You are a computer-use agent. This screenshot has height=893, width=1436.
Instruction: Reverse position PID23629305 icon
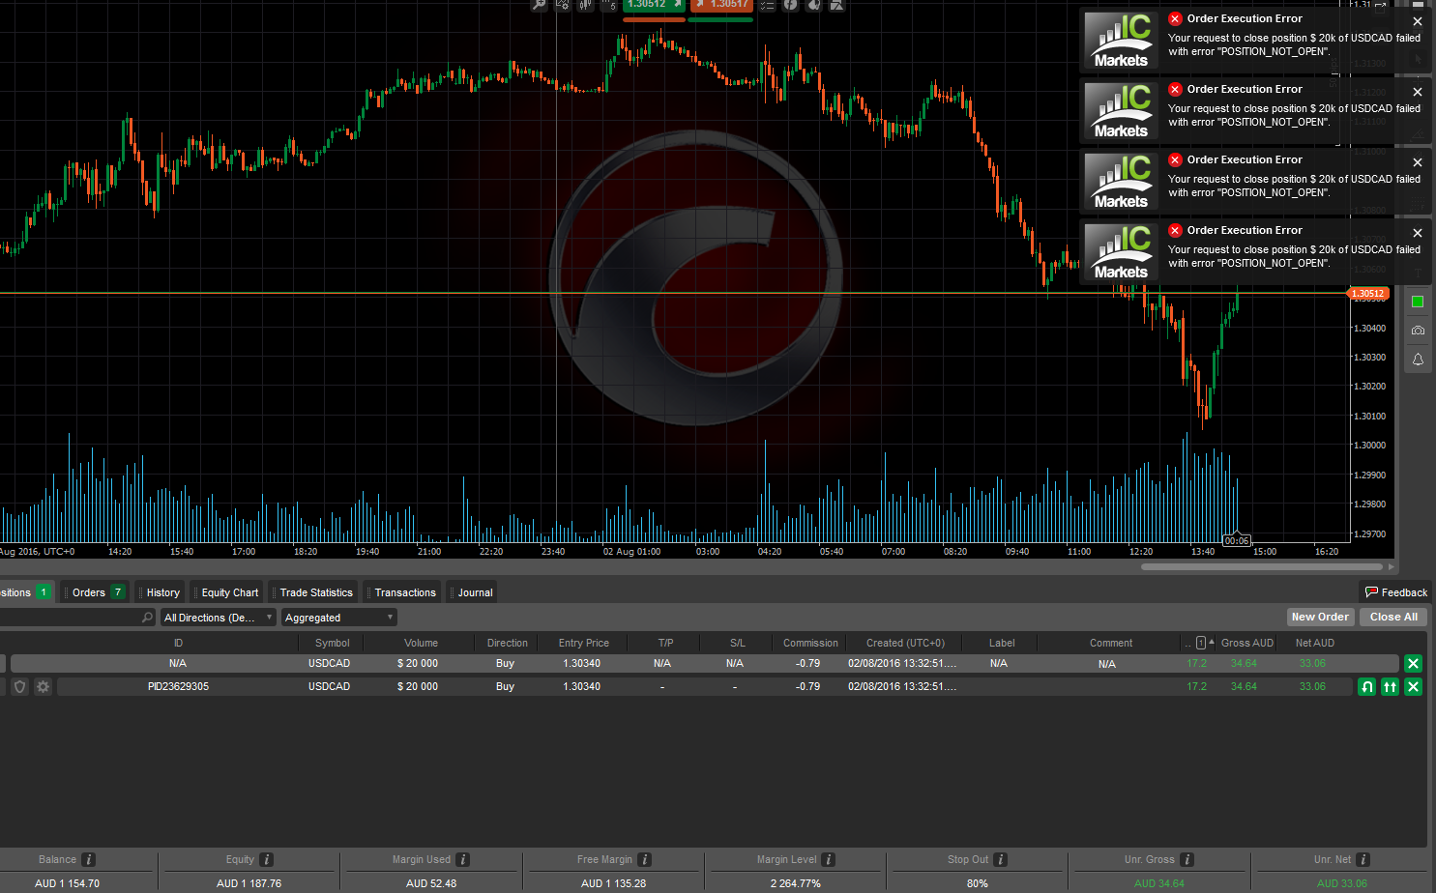1366,686
